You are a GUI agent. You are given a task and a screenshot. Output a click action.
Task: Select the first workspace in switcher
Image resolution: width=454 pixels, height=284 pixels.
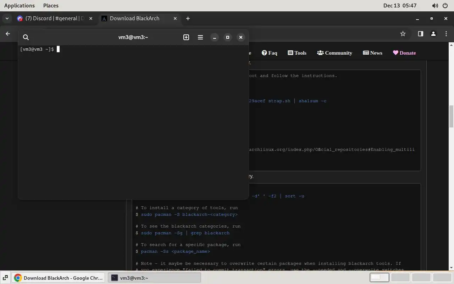tap(380, 278)
